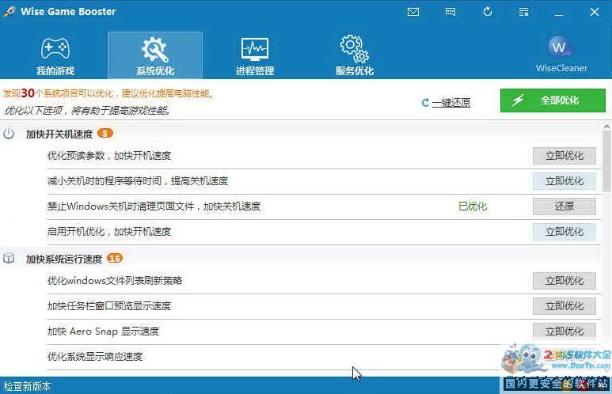Click the vertical scrollbar thumb
612x394 pixels.
pos(606,161)
